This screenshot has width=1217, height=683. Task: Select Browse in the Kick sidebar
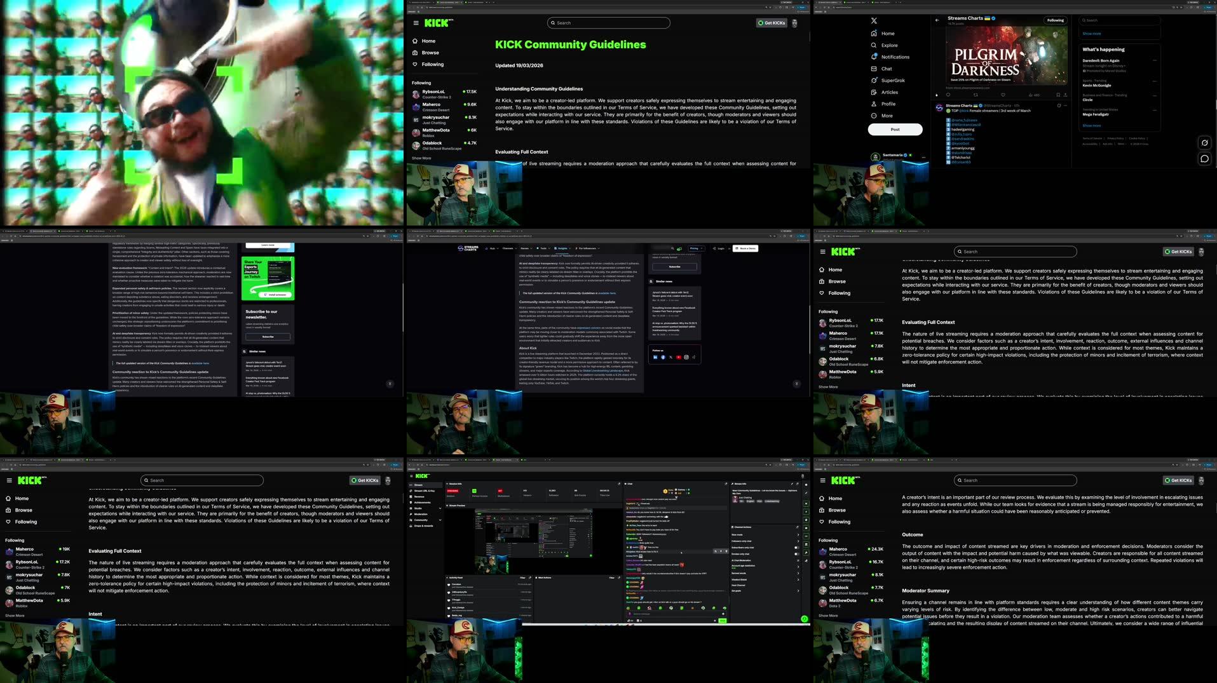tap(430, 53)
